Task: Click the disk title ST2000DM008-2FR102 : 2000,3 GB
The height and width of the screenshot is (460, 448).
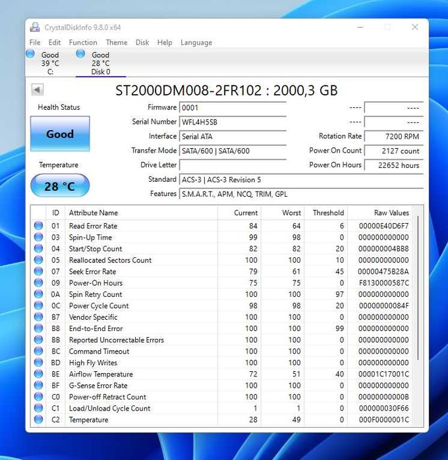Action: coord(226,90)
